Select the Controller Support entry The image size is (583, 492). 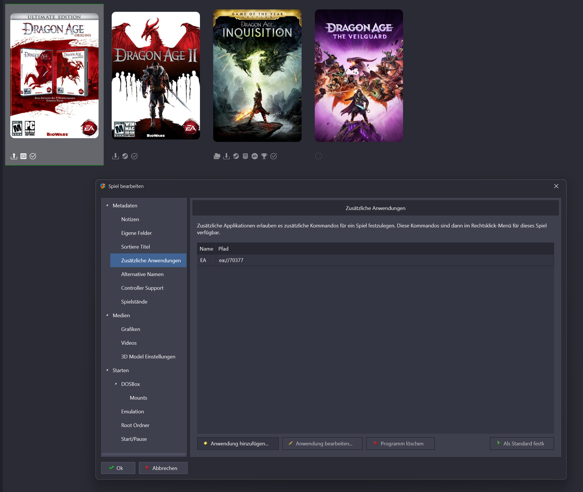coord(142,288)
